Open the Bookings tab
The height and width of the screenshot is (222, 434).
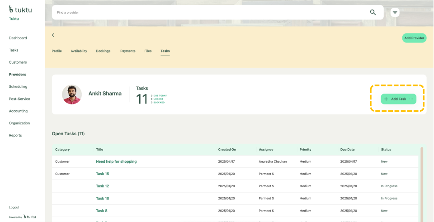click(103, 51)
